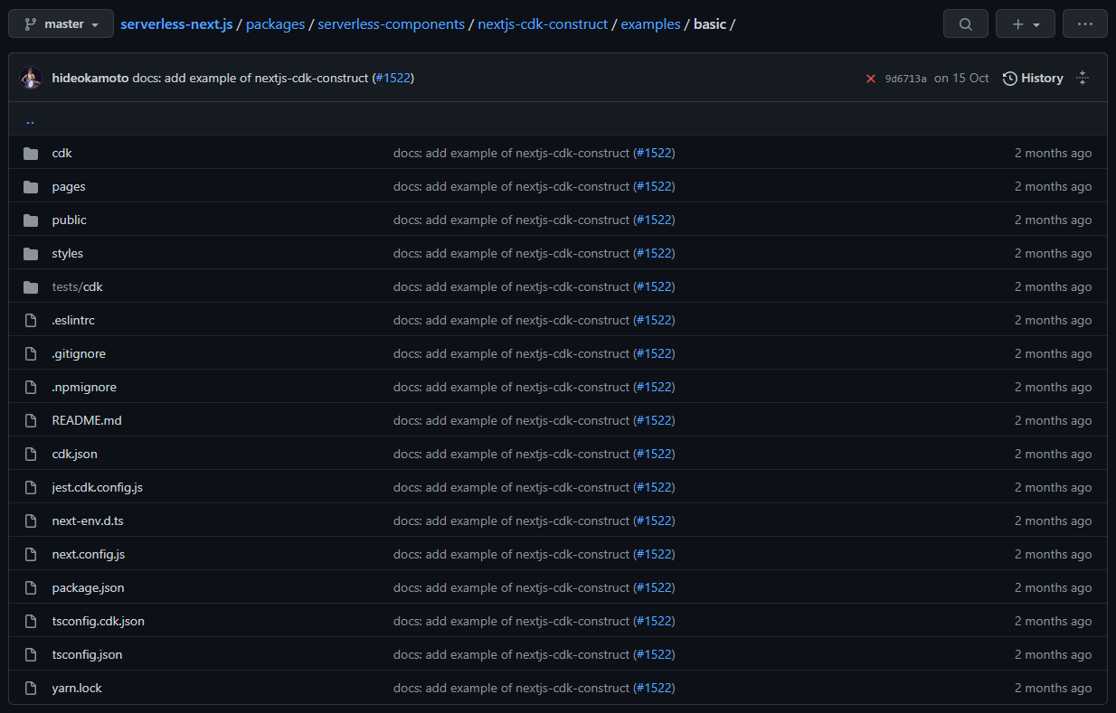1116x713 pixels.
Task: Open the cdk.json file
Action: (74, 454)
